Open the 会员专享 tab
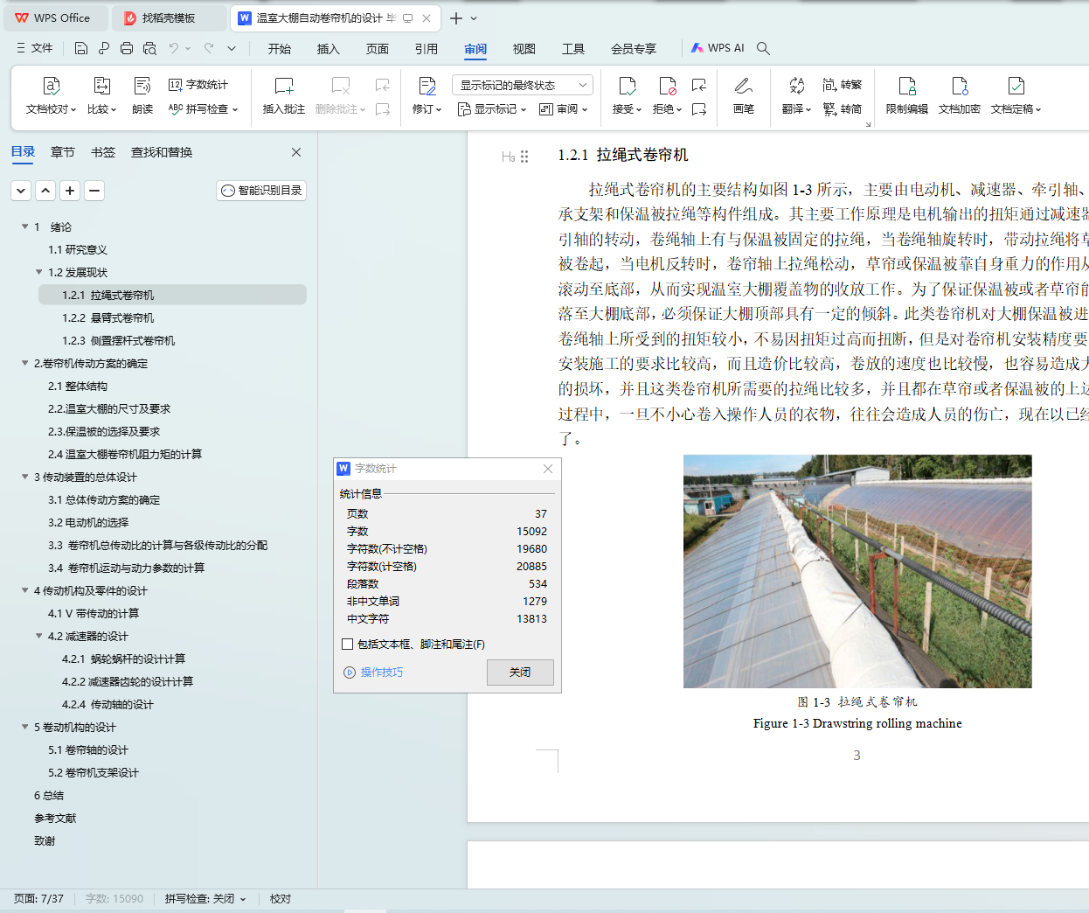 coord(634,49)
